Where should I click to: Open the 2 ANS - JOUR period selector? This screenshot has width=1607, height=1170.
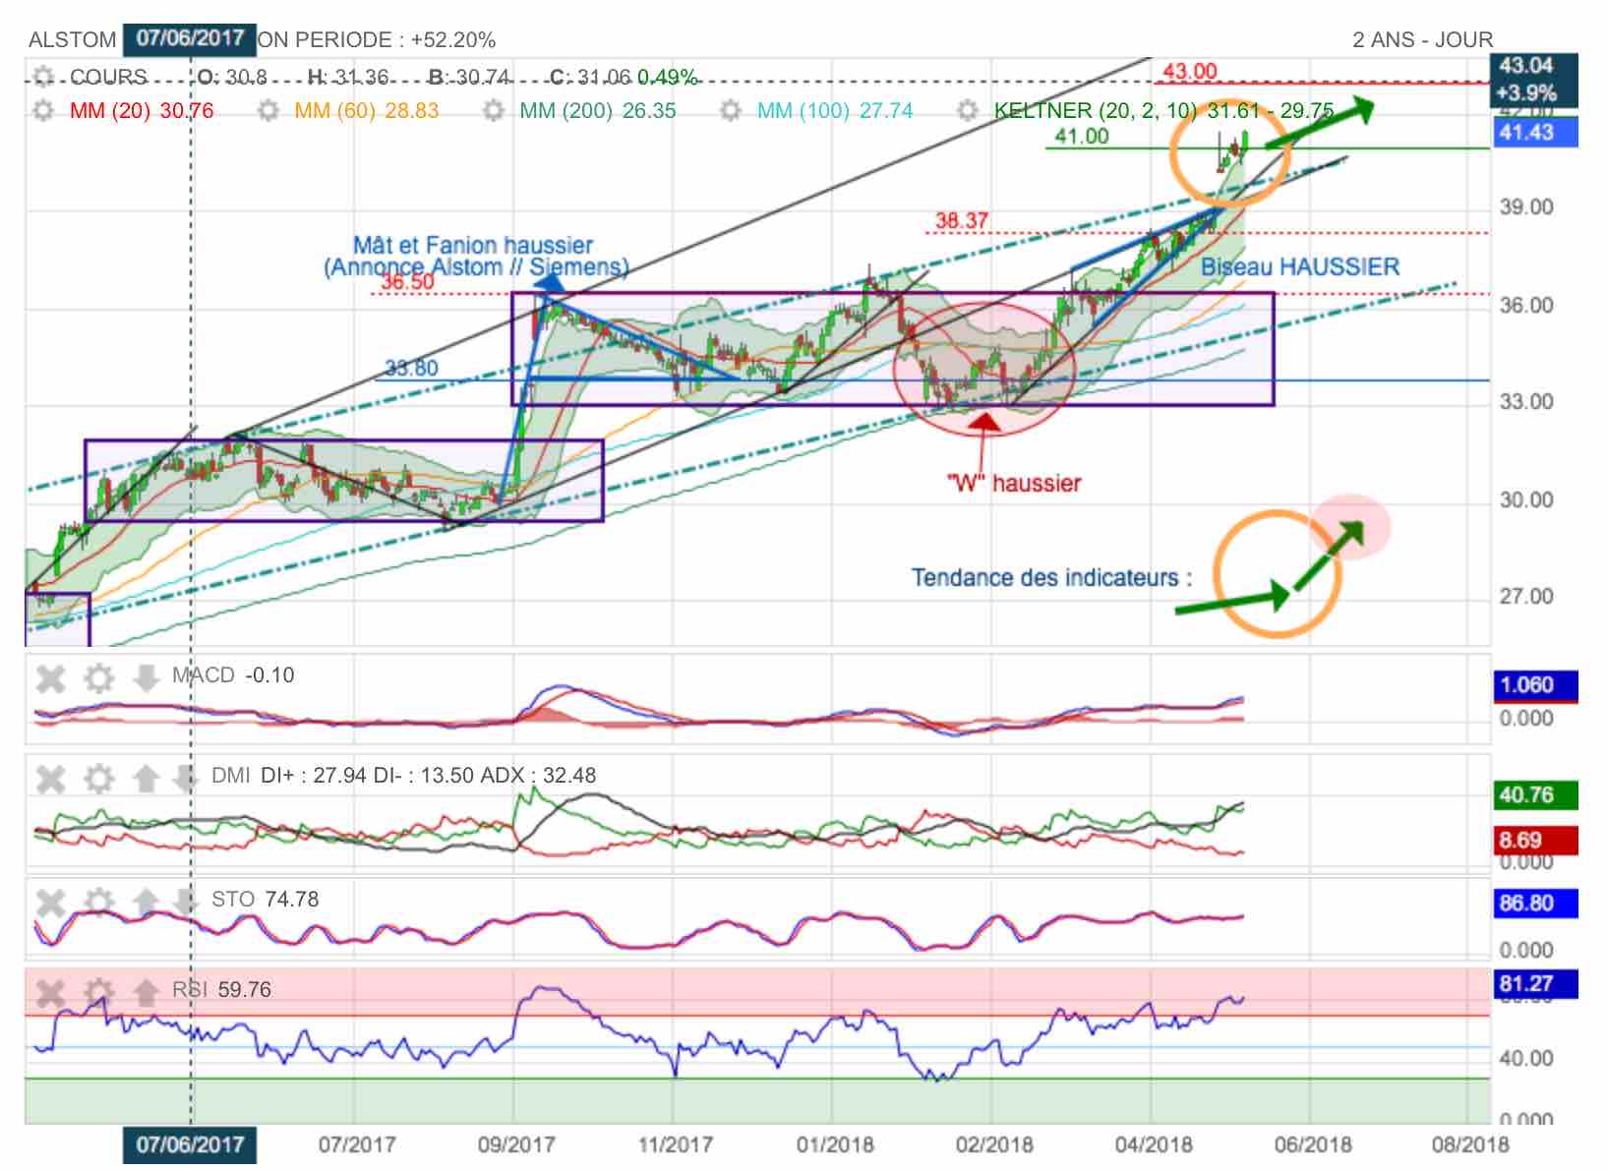[x=1422, y=40]
